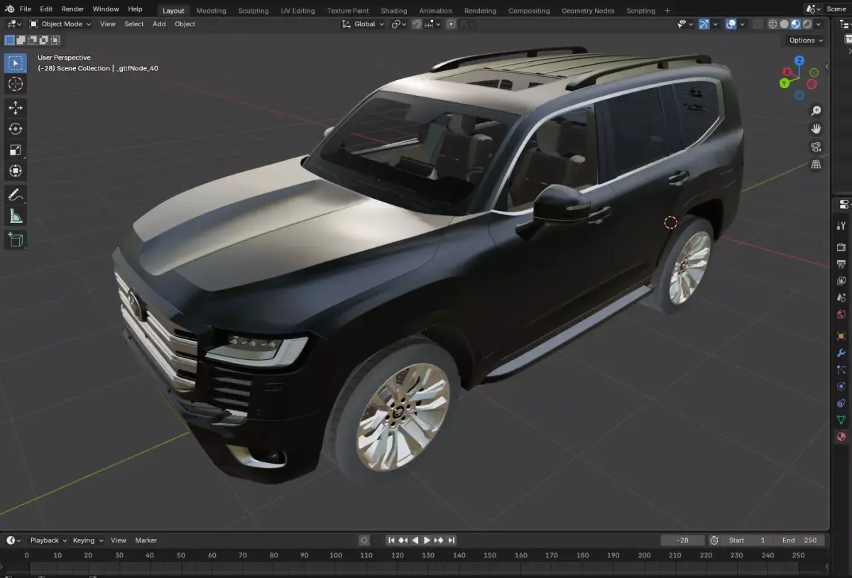852x578 pixels.
Task: Open the Output properties tab
Action: 841,264
